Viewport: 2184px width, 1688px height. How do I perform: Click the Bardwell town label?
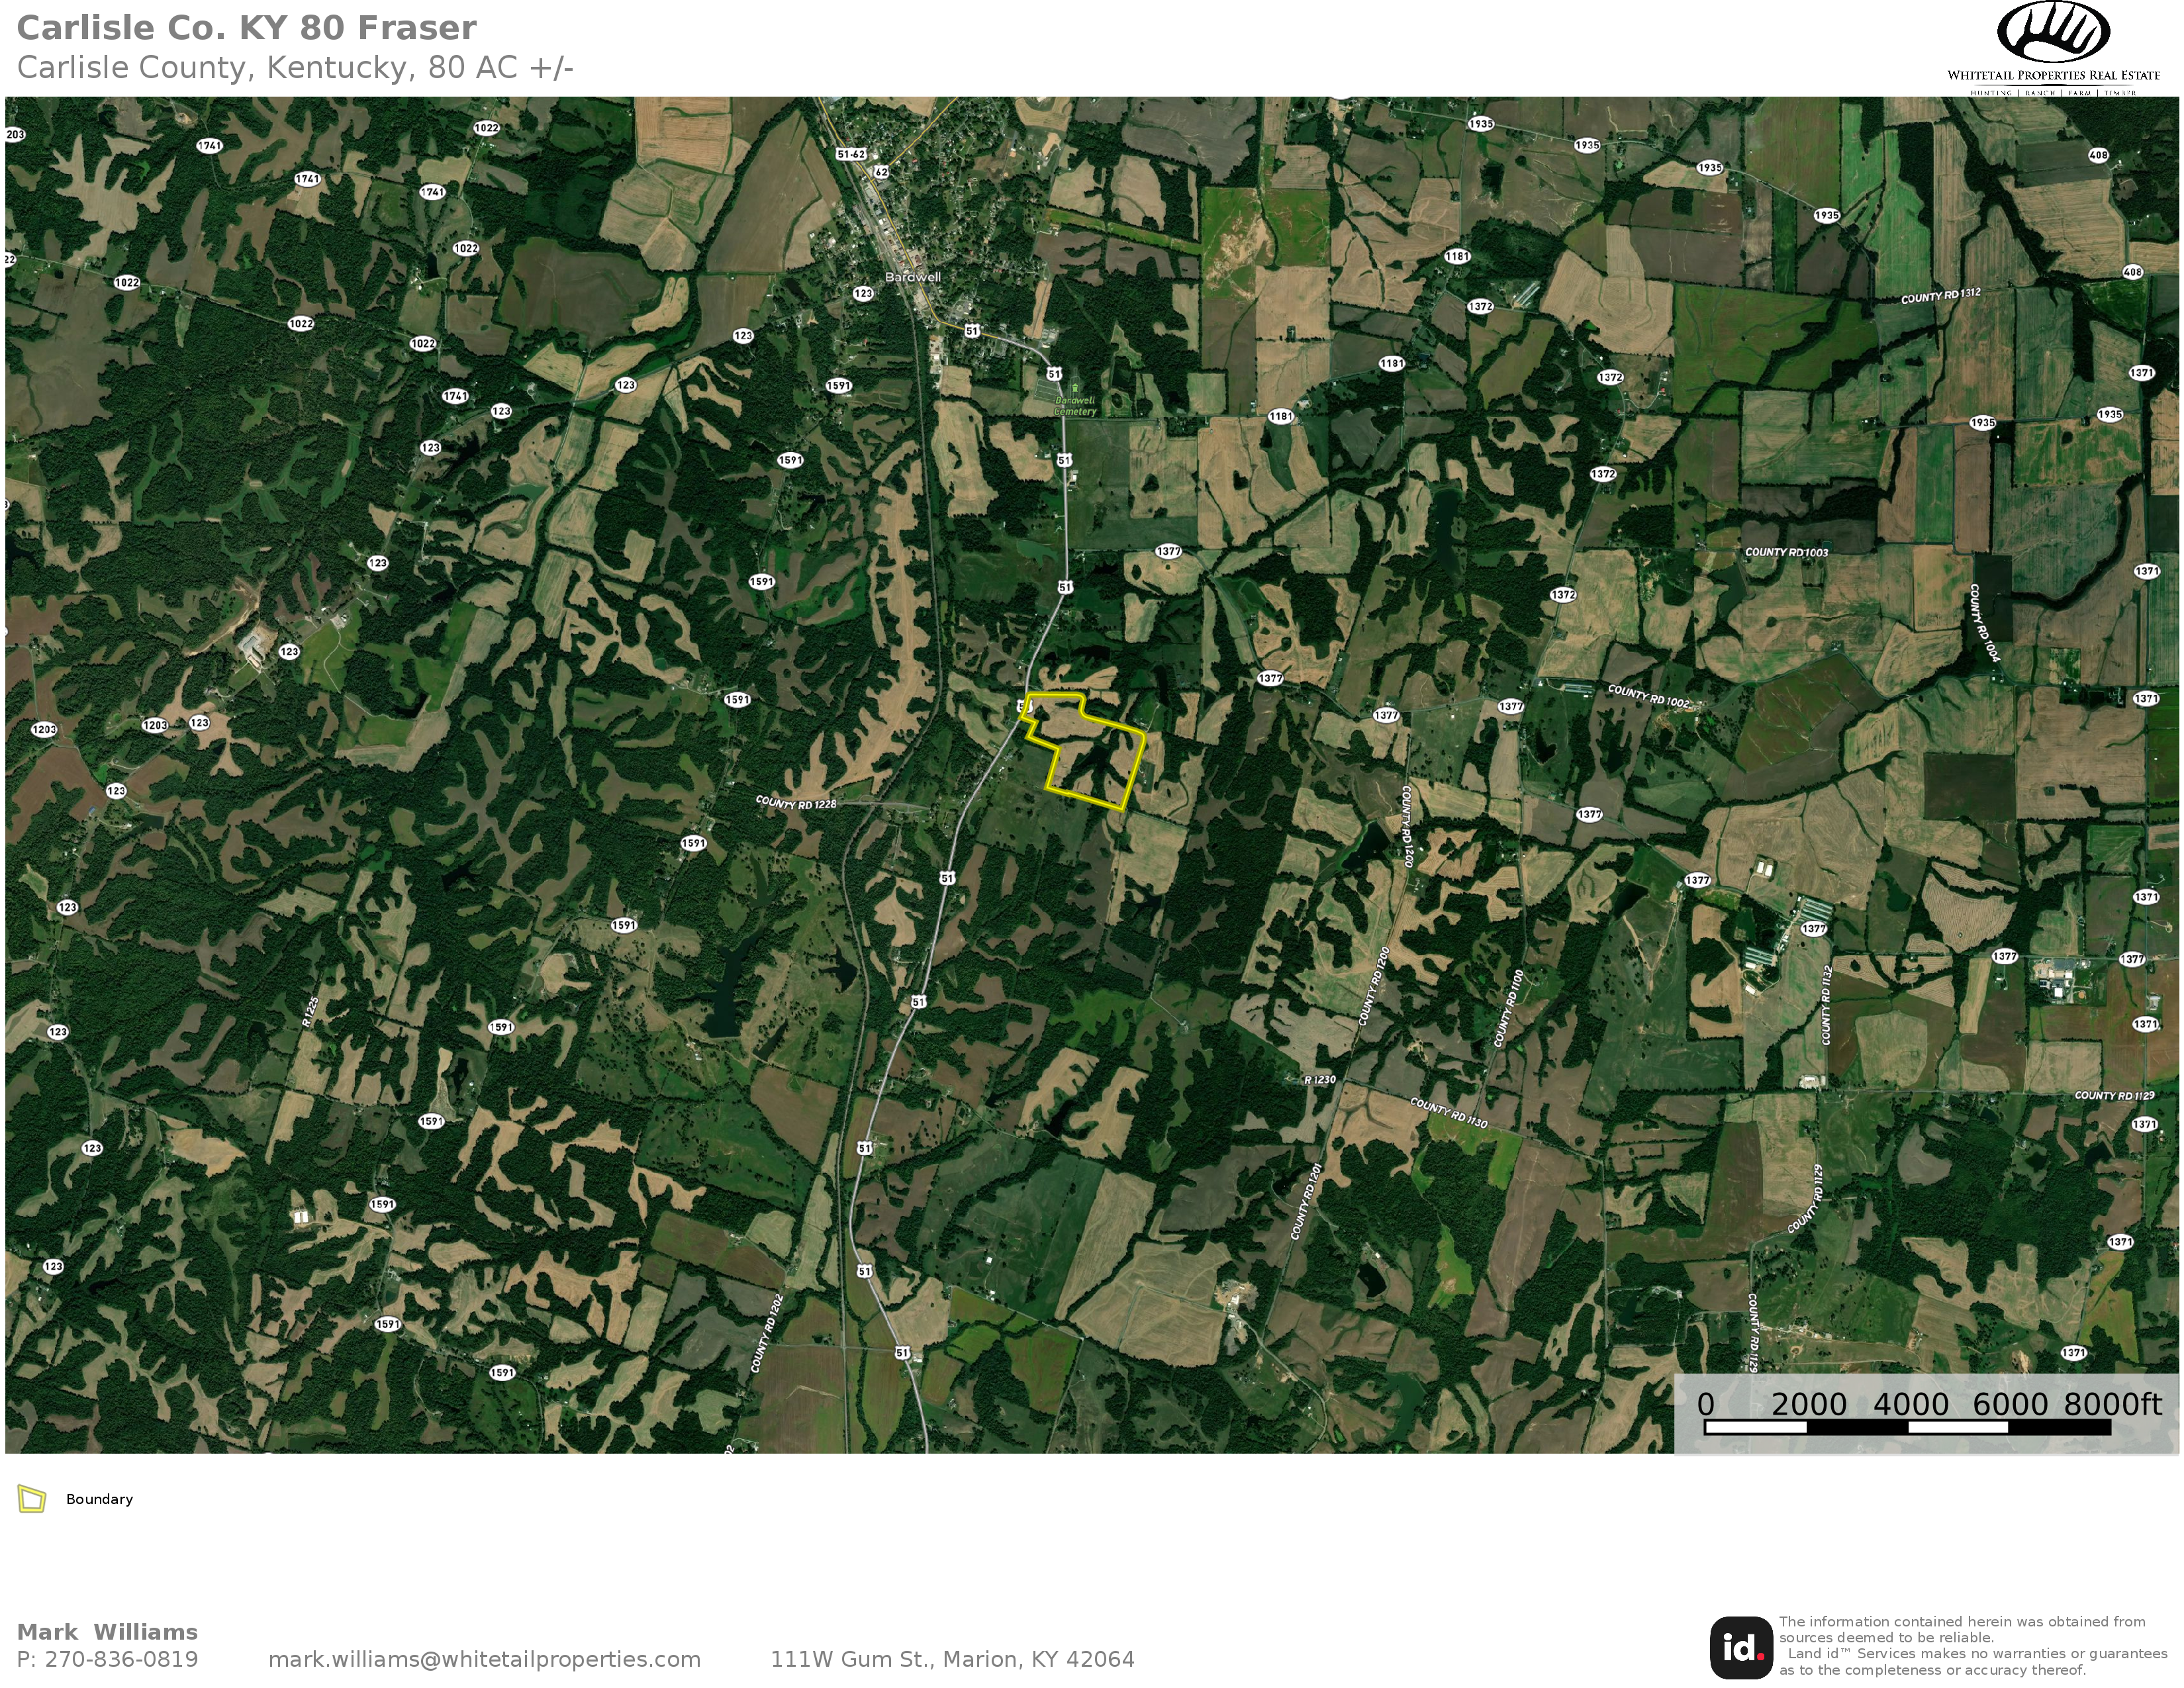tap(913, 277)
